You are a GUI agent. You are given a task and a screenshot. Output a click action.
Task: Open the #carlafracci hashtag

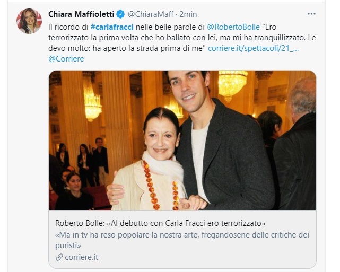coord(112,27)
